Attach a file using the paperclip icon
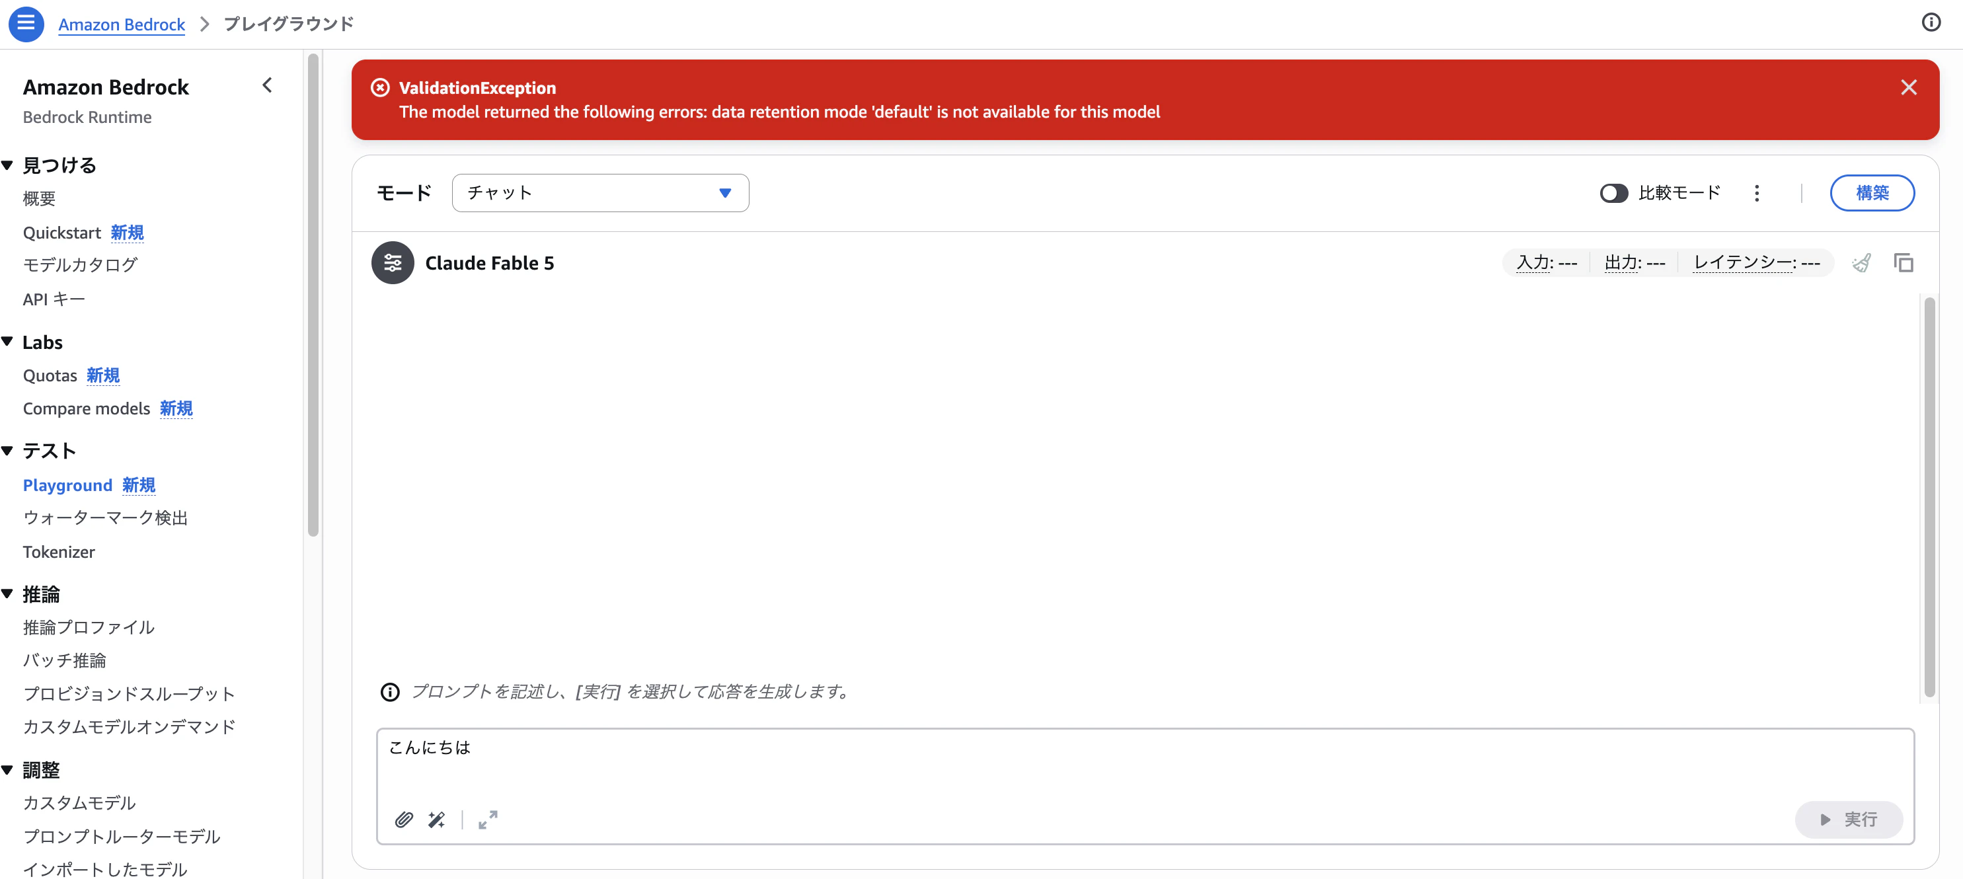This screenshot has width=1963, height=879. point(404,819)
